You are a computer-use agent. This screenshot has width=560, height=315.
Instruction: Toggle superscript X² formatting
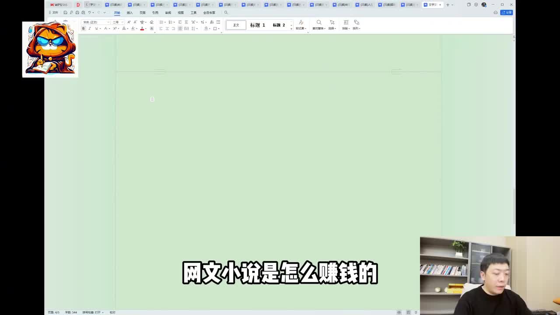point(115,28)
